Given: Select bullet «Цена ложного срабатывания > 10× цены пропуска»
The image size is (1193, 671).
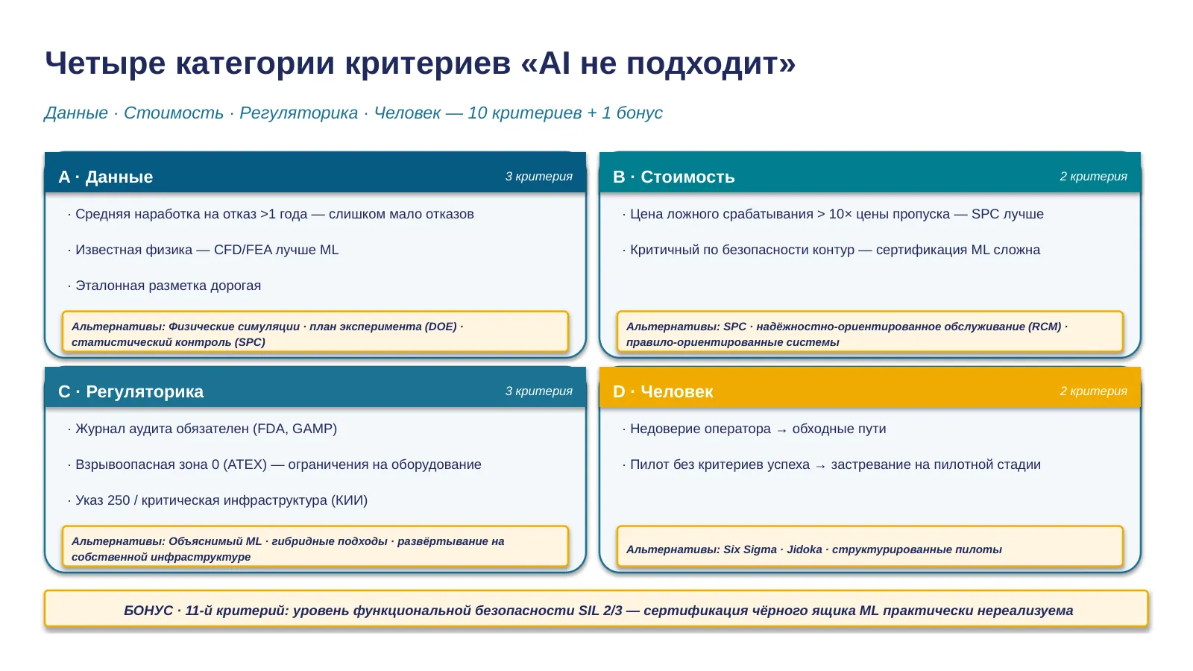Looking at the screenshot, I should 833,214.
